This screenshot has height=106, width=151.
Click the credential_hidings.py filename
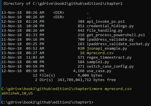[x=110, y=26]
